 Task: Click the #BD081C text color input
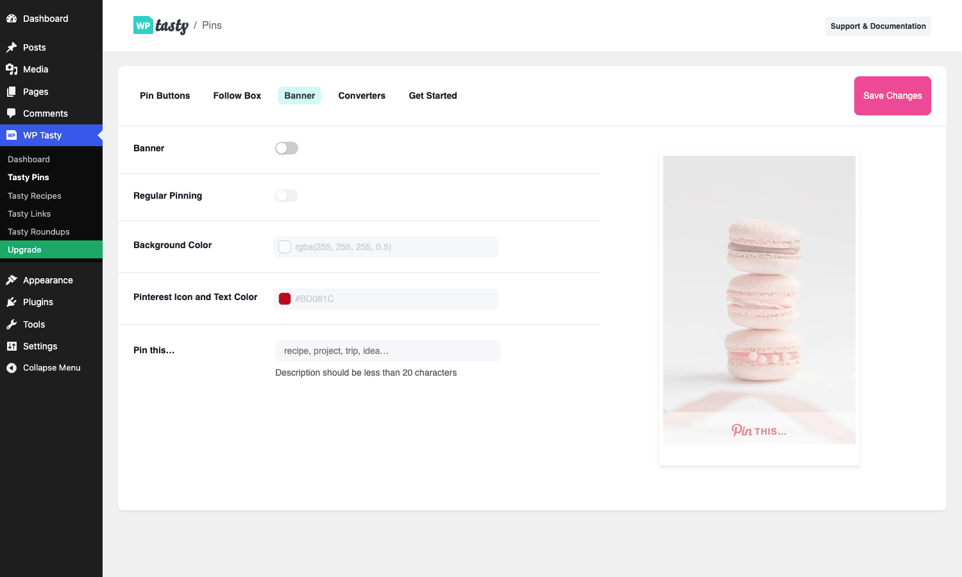pyautogui.click(x=386, y=299)
